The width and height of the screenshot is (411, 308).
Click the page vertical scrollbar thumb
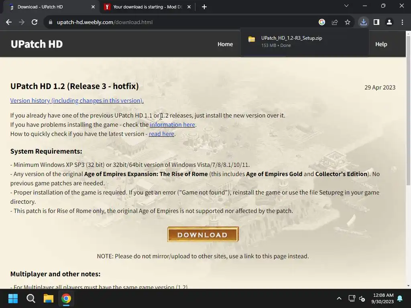408,110
